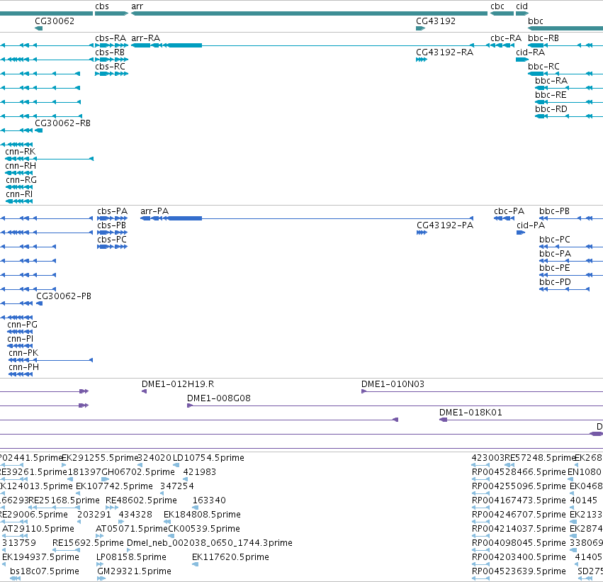Select the bbc-RD transcript
The height and width of the screenshot is (582, 603).
coord(569,116)
